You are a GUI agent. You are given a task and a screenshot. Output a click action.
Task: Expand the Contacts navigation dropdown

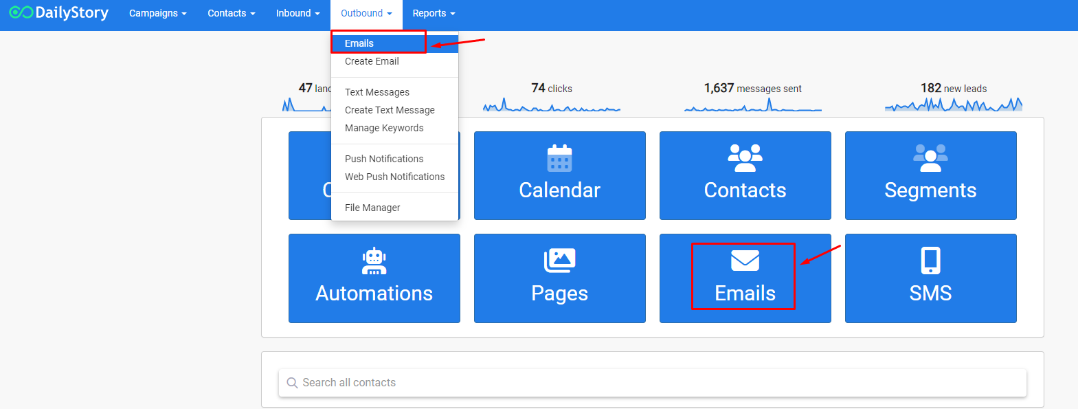pyautogui.click(x=232, y=13)
